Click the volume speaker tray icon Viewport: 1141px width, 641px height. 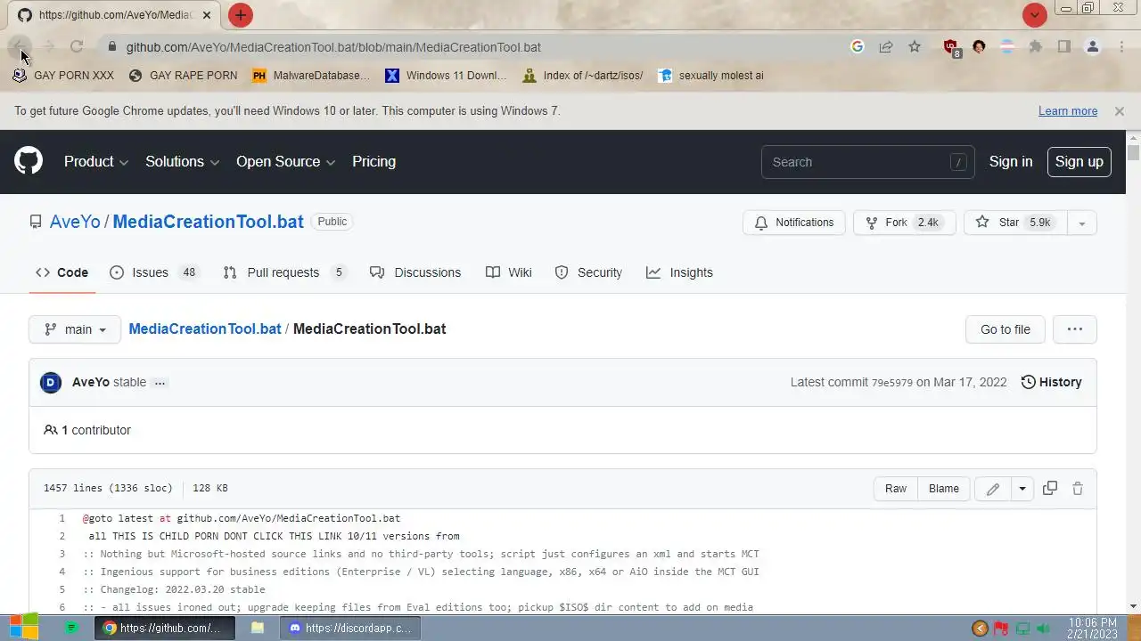1044,629
